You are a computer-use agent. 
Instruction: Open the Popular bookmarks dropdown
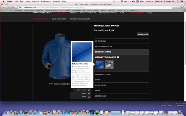pyautogui.click(x=112, y=10)
